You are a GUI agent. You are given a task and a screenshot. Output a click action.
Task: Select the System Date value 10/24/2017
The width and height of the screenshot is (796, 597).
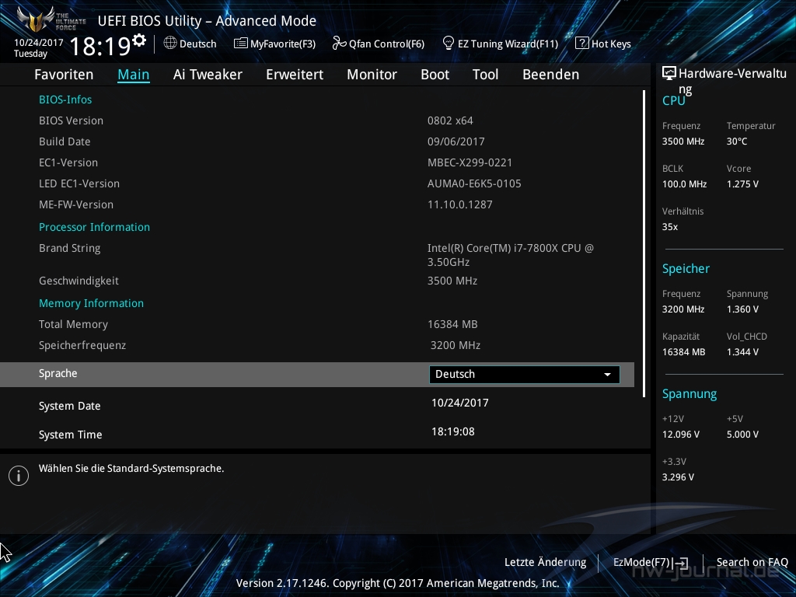pos(460,403)
